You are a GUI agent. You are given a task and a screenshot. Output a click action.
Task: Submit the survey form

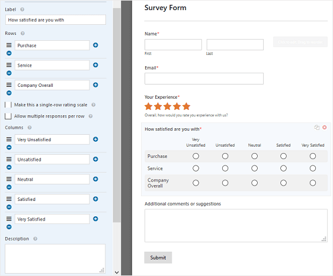point(158,258)
